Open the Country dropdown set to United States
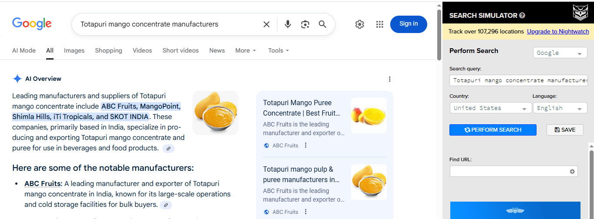 coord(490,108)
